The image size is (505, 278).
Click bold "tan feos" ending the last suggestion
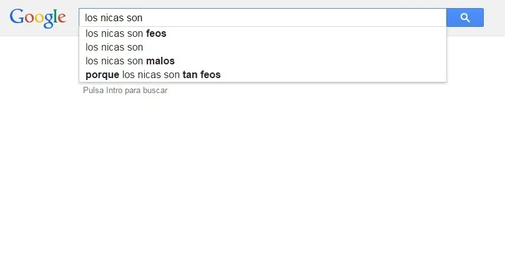point(202,75)
